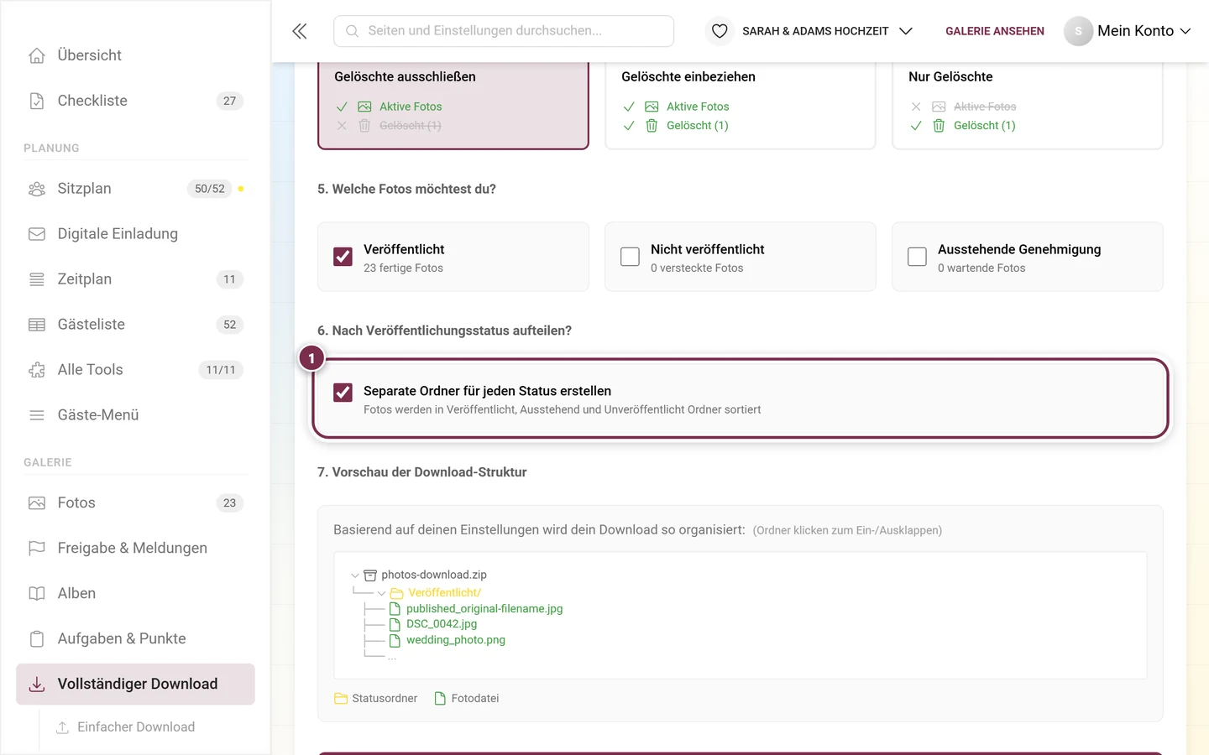Click the Statusordner legend folder icon
1209x755 pixels.
click(x=341, y=699)
